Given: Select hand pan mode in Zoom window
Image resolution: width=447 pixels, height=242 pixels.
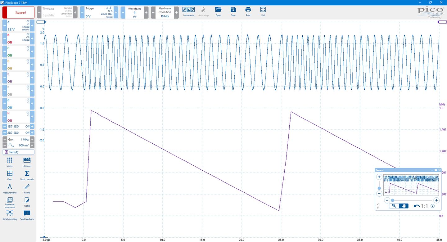Looking at the screenshot, I should pyautogui.click(x=404, y=206).
